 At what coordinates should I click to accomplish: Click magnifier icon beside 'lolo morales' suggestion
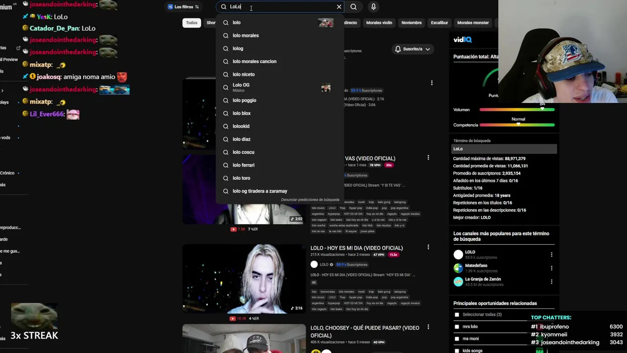[225, 35]
